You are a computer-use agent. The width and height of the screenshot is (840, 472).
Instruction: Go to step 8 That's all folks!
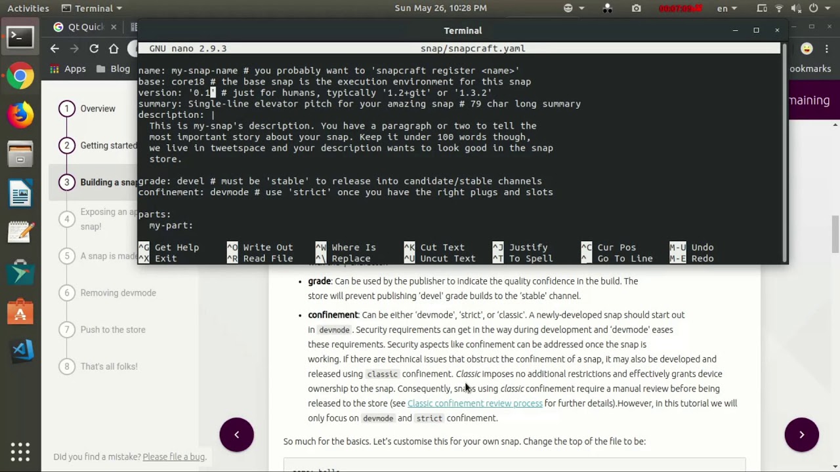[x=98, y=366]
